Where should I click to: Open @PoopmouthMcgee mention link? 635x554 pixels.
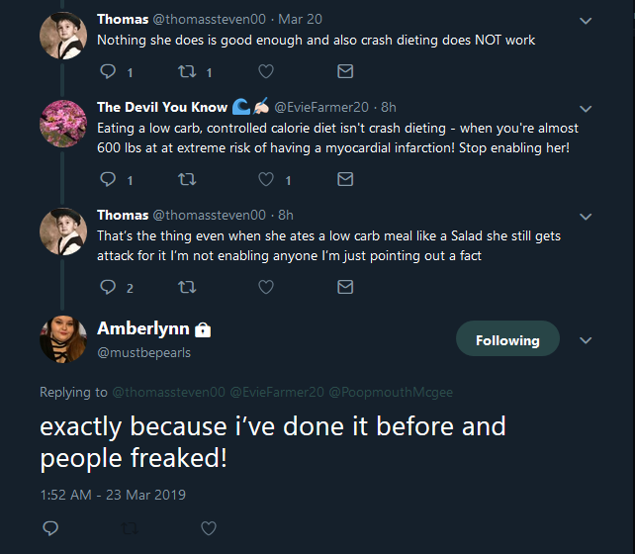(x=391, y=392)
